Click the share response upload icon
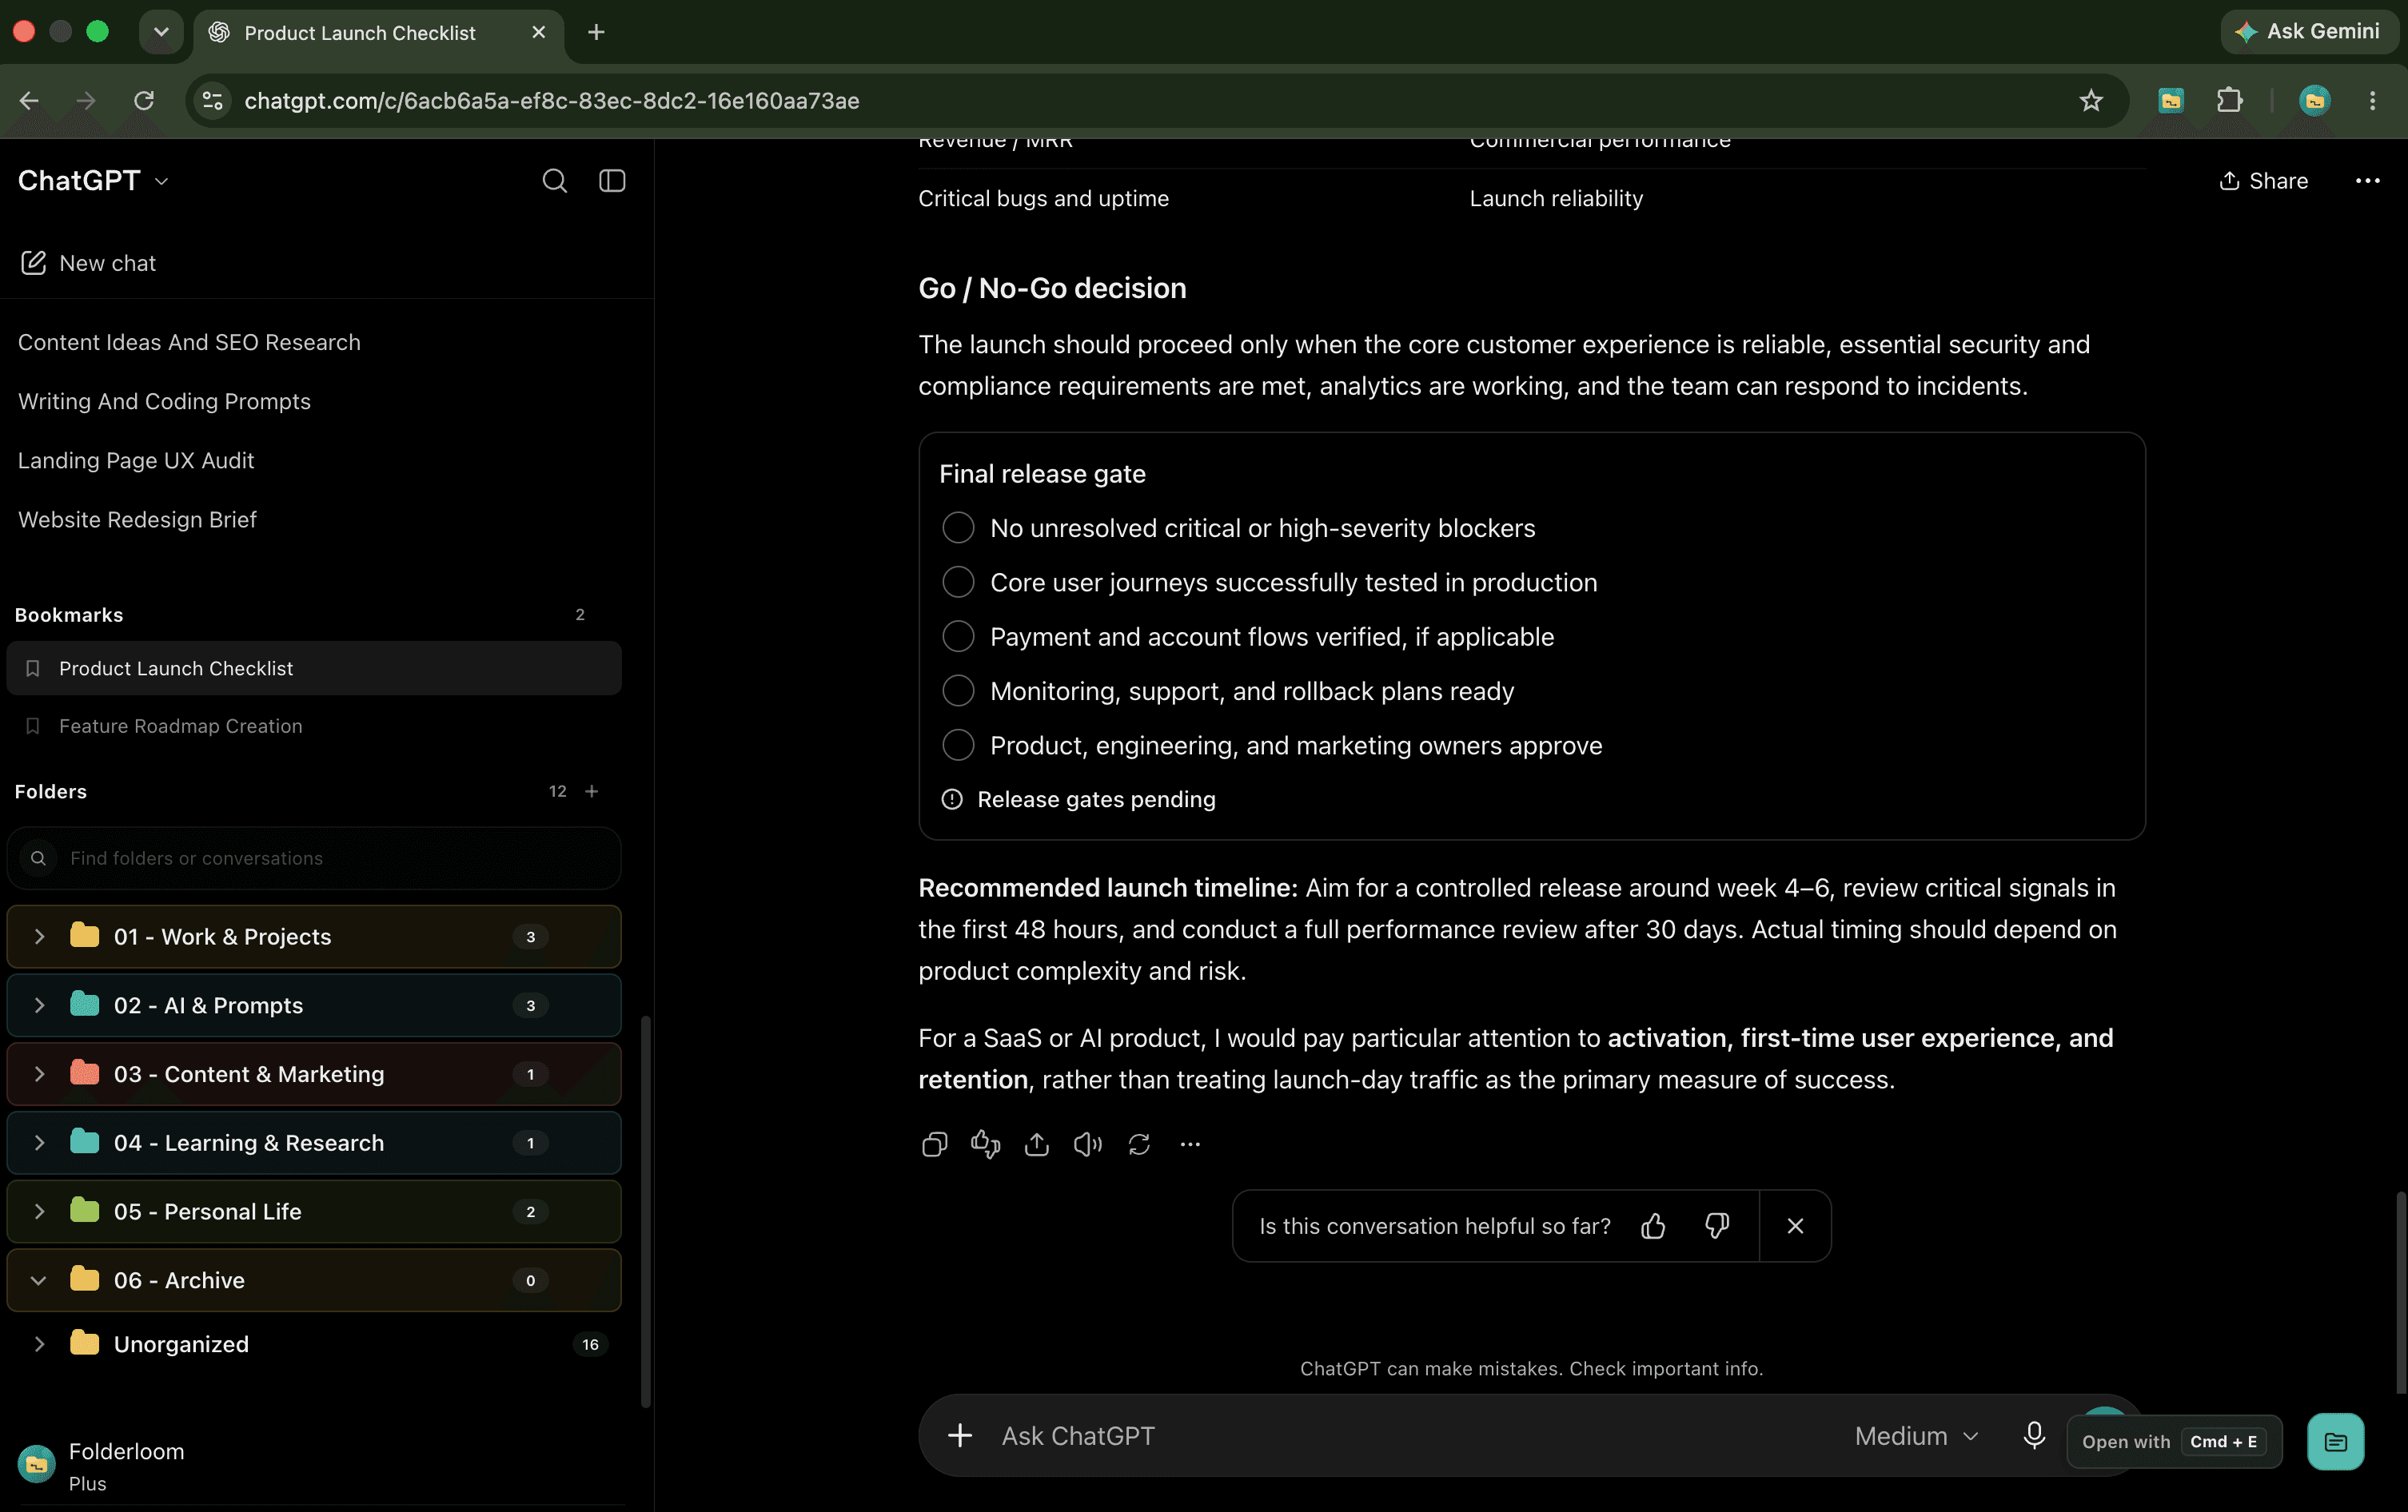2408x1512 pixels. (x=1037, y=1144)
